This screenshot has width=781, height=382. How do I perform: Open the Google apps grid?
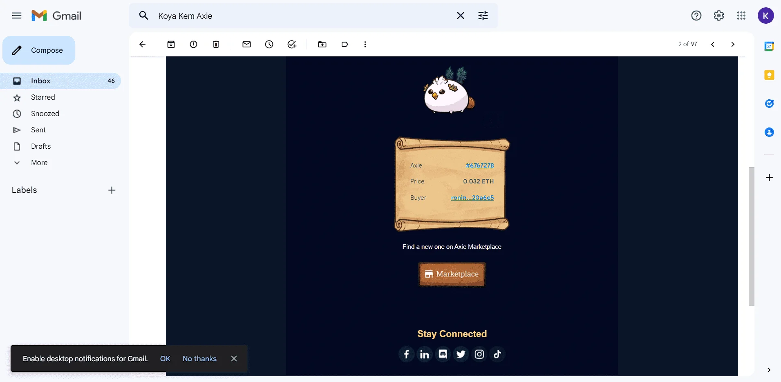tap(741, 16)
